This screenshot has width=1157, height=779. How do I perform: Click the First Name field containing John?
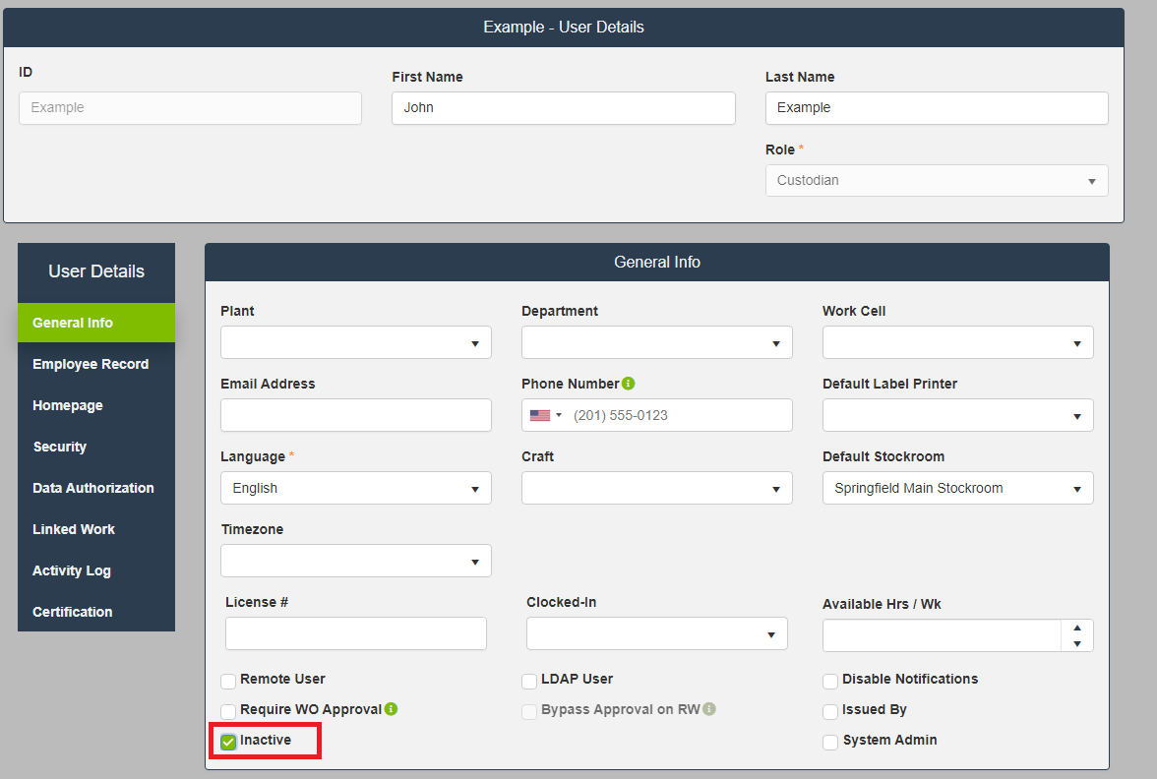(x=563, y=108)
